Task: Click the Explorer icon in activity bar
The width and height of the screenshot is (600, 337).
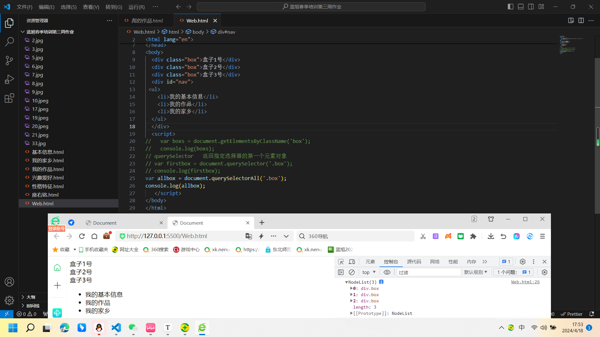Action: [x=9, y=23]
